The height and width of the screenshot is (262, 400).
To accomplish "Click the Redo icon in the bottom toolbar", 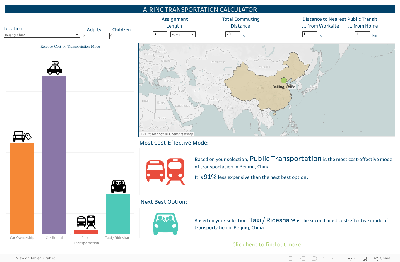I will (x=302, y=258).
